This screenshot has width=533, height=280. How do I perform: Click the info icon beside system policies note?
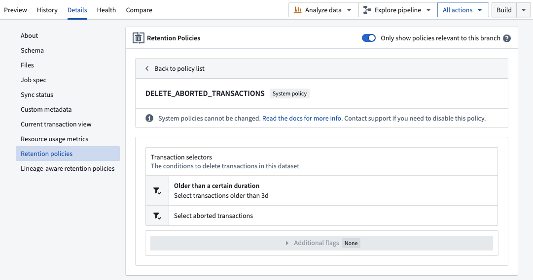point(149,118)
